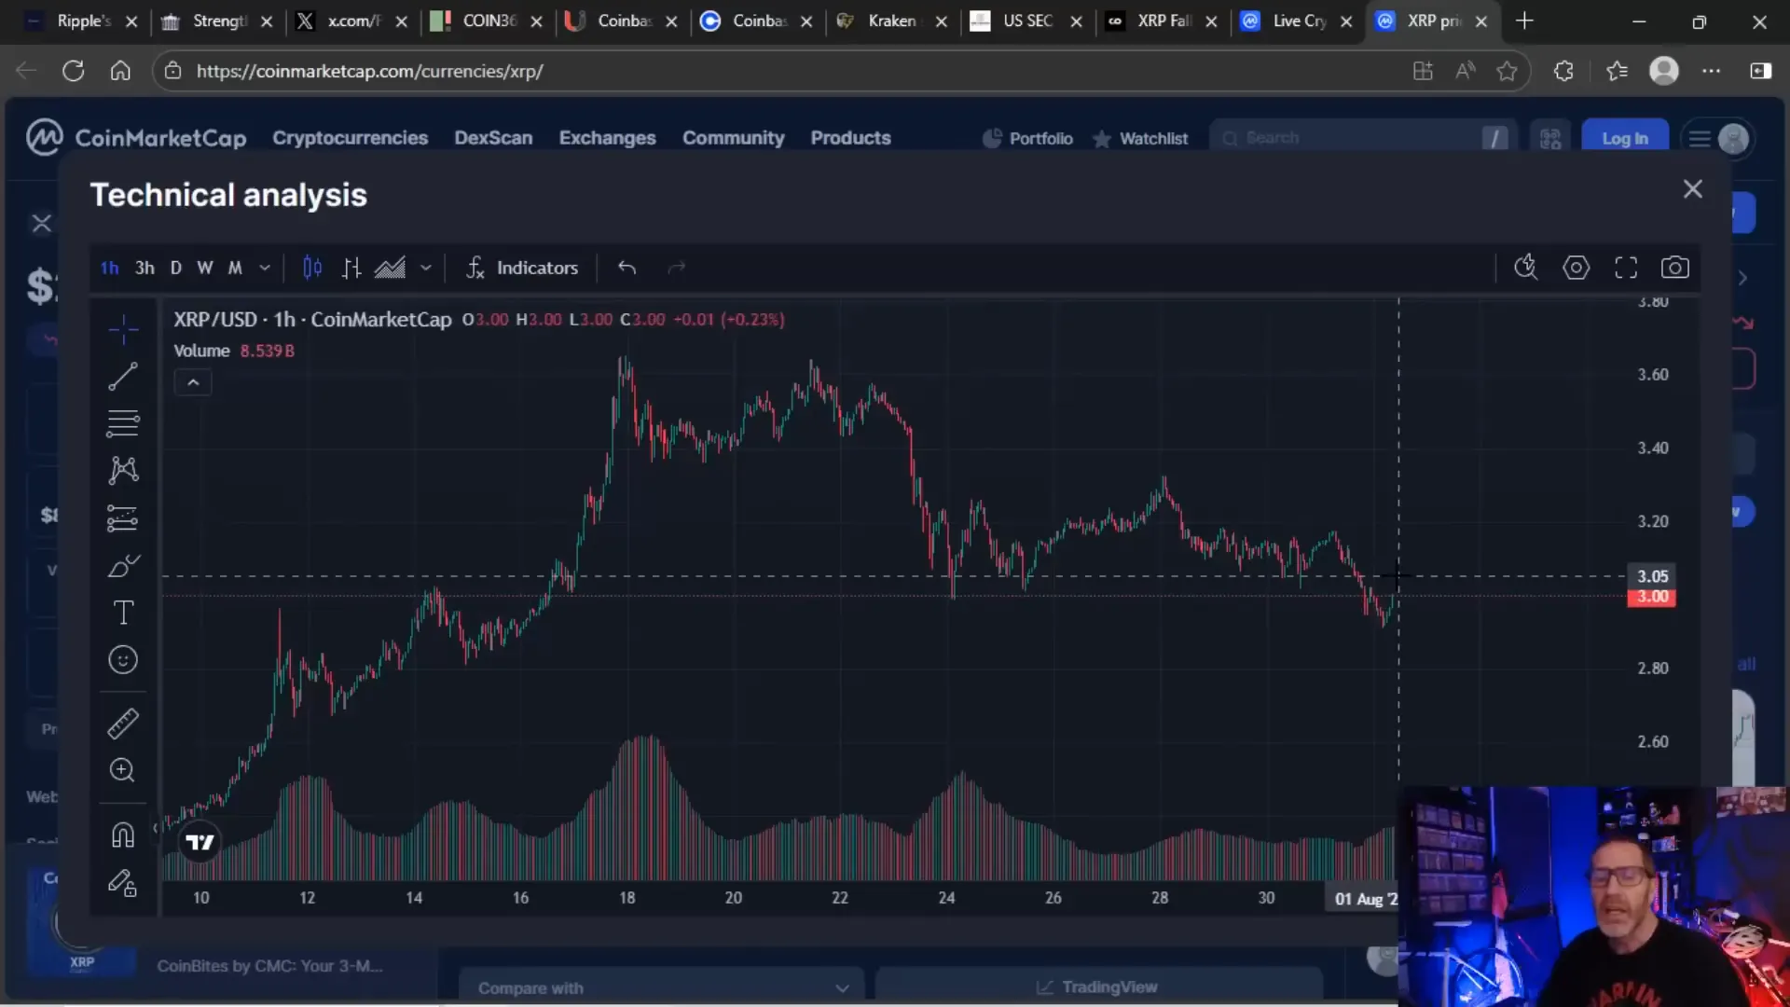Open the emoji icons tool
Screen dimensions: 1790x1007
(x=123, y=660)
